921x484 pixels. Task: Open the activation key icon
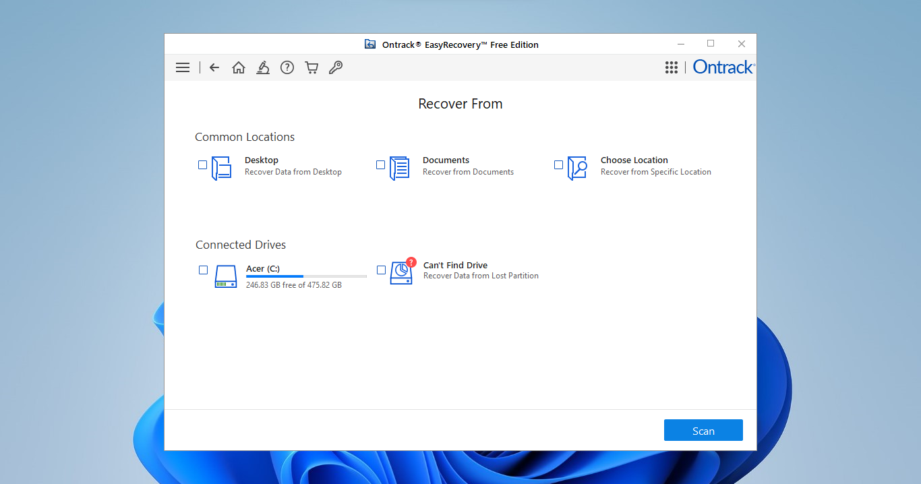coord(336,67)
